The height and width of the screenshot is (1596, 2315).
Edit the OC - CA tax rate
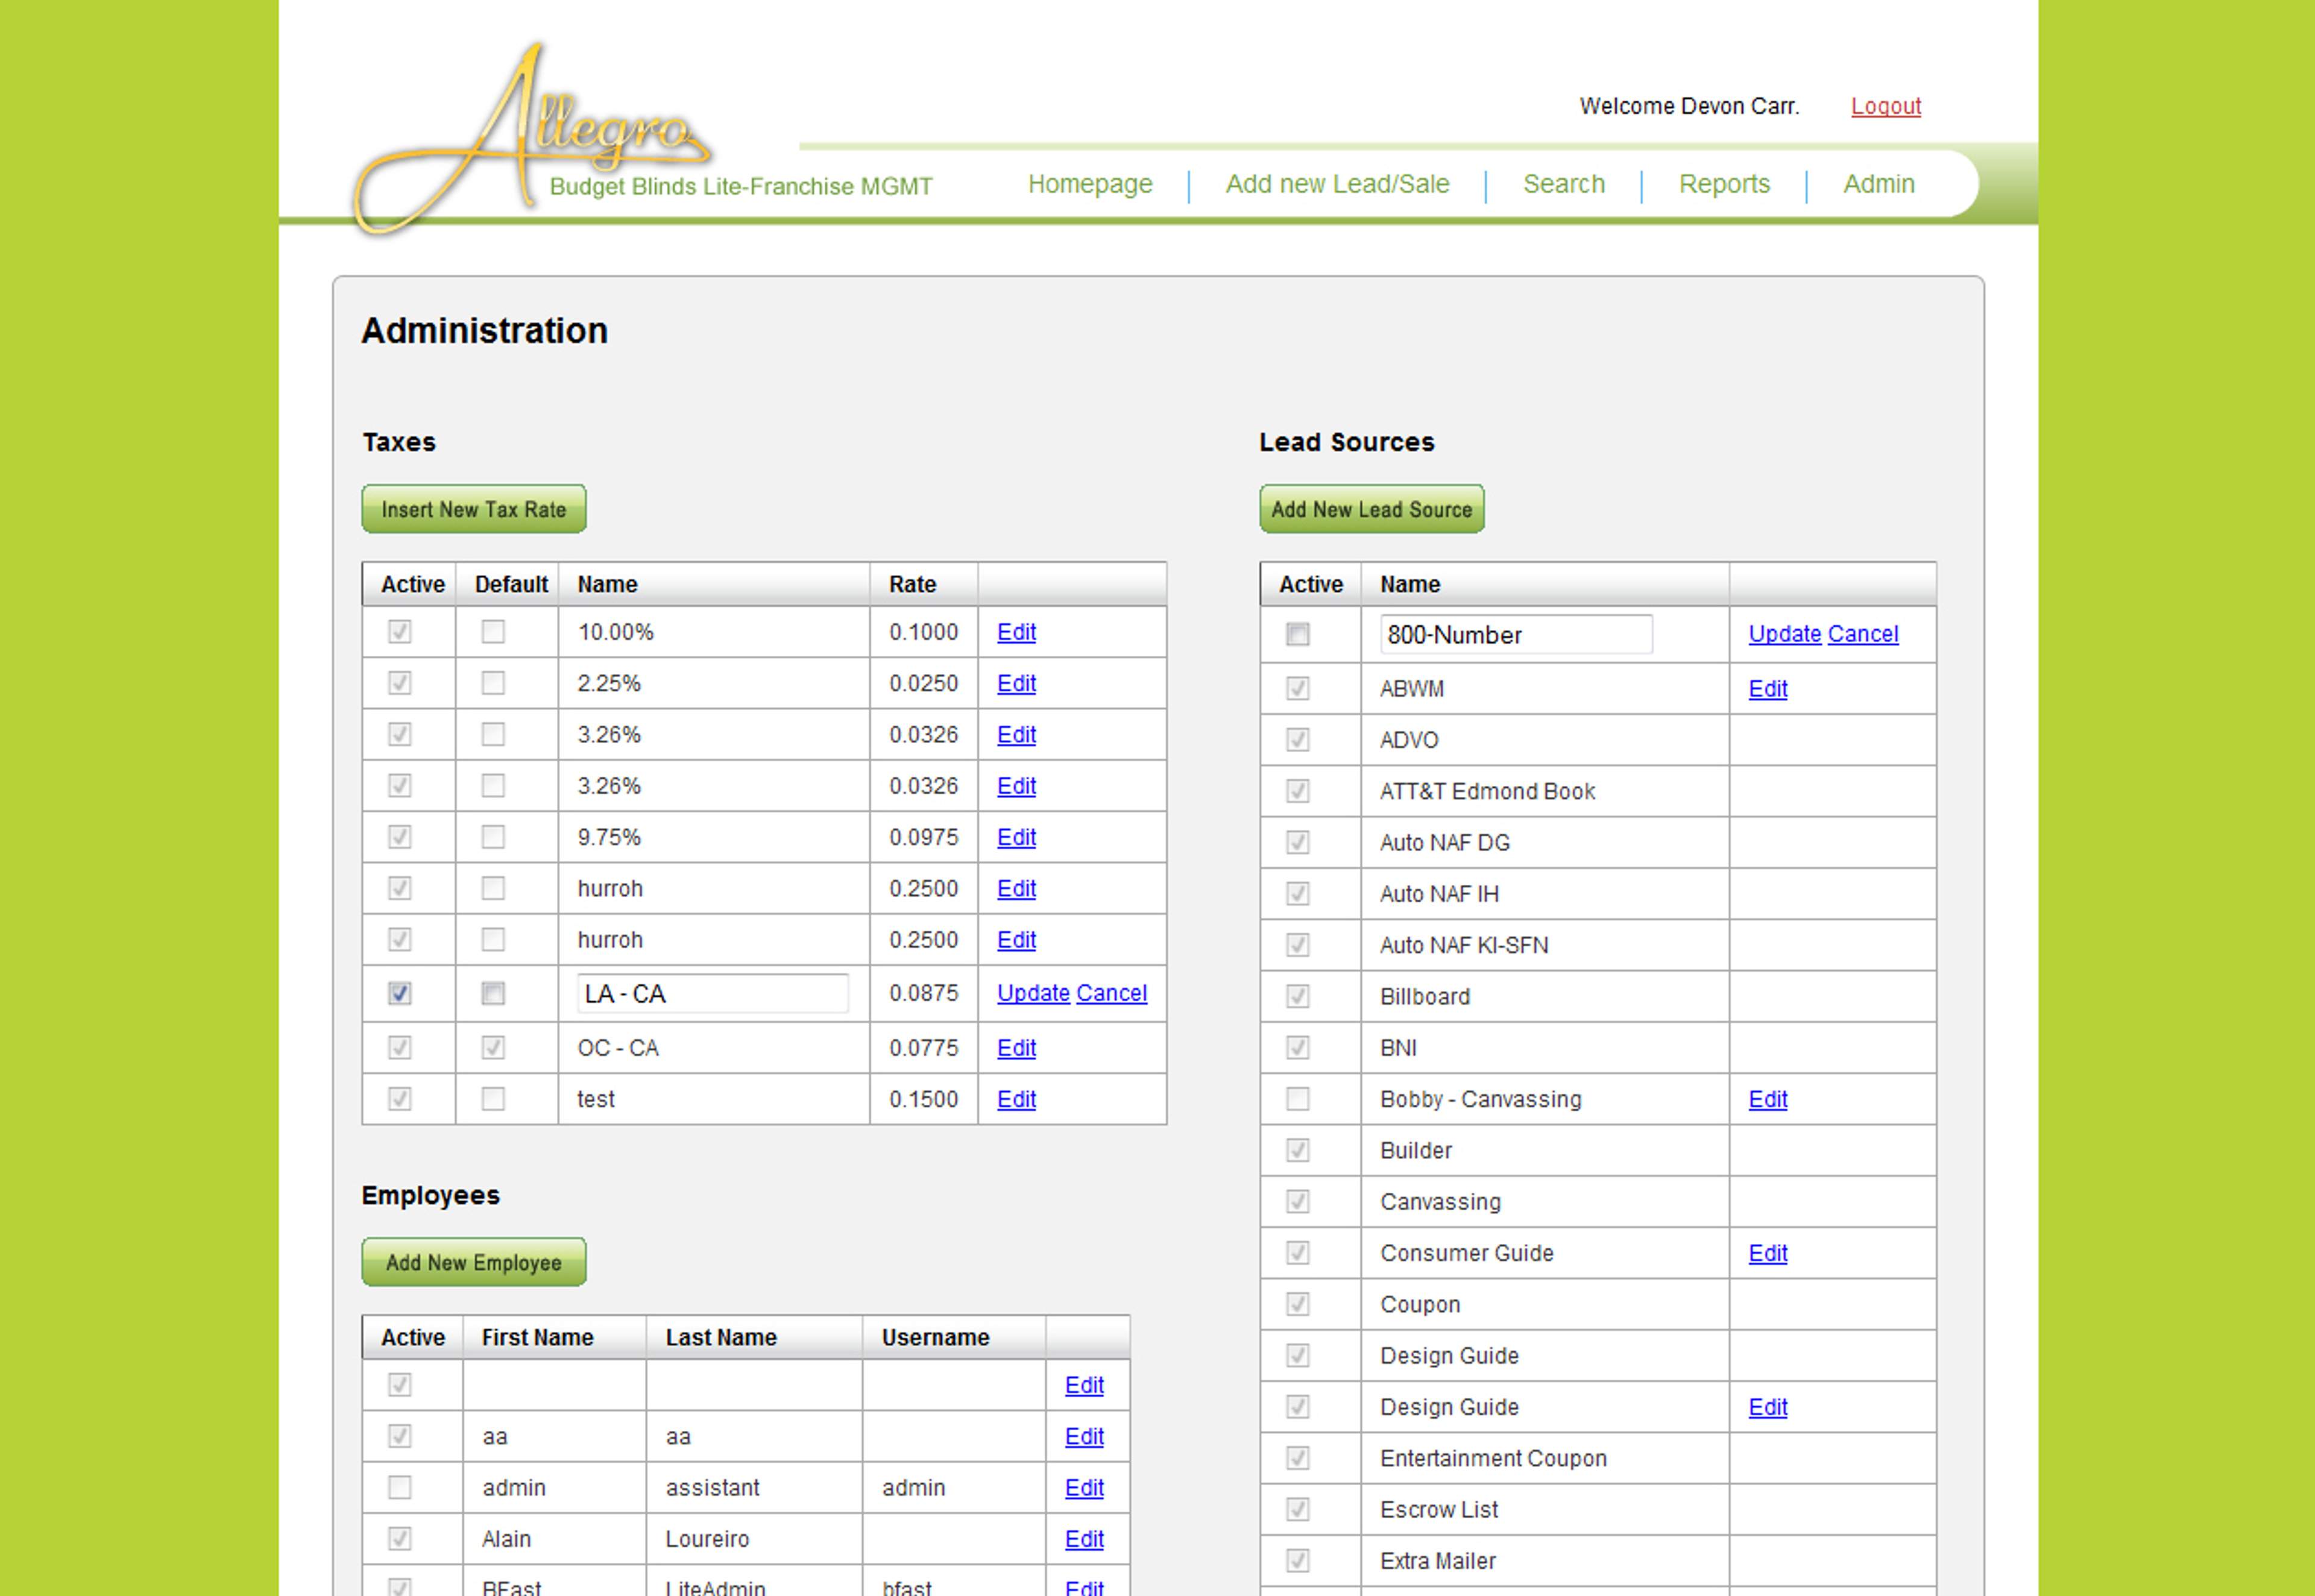1016,1048
